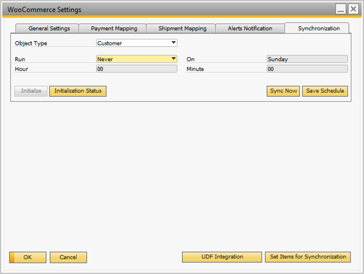Click the Customer object type combo box

133,43
